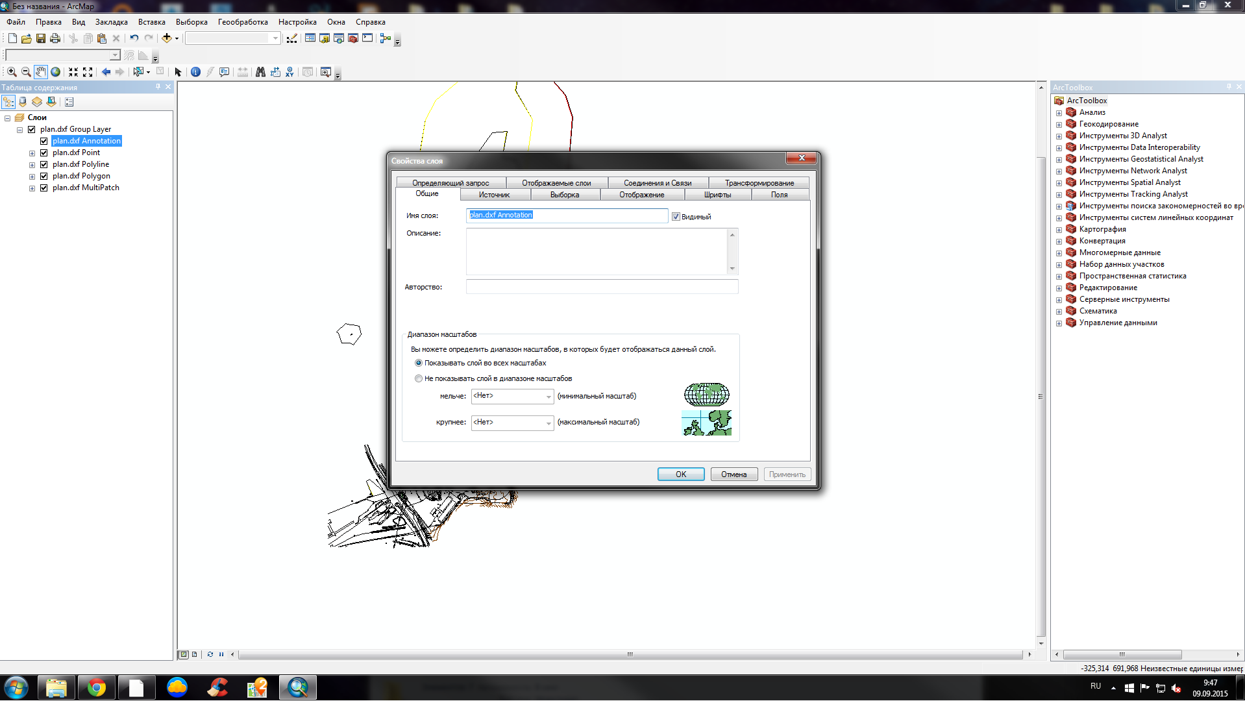Open the Файл menu
Image resolution: width=1245 pixels, height=701 pixels.
point(16,22)
